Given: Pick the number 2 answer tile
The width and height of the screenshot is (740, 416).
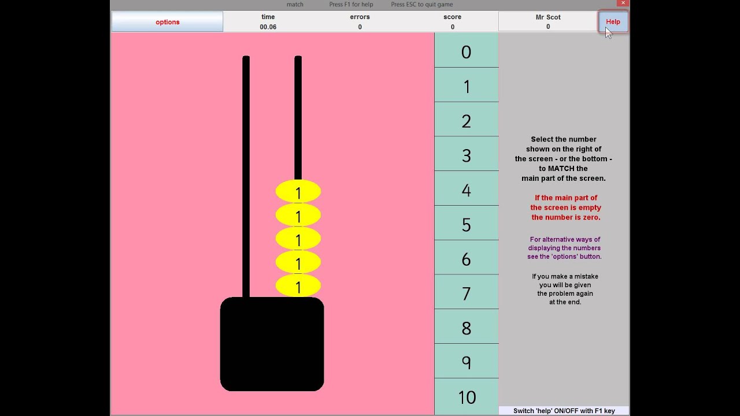Looking at the screenshot, I should (x=466, y=120).
